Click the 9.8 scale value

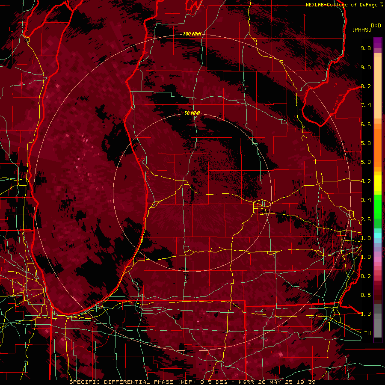coord(366,48)
